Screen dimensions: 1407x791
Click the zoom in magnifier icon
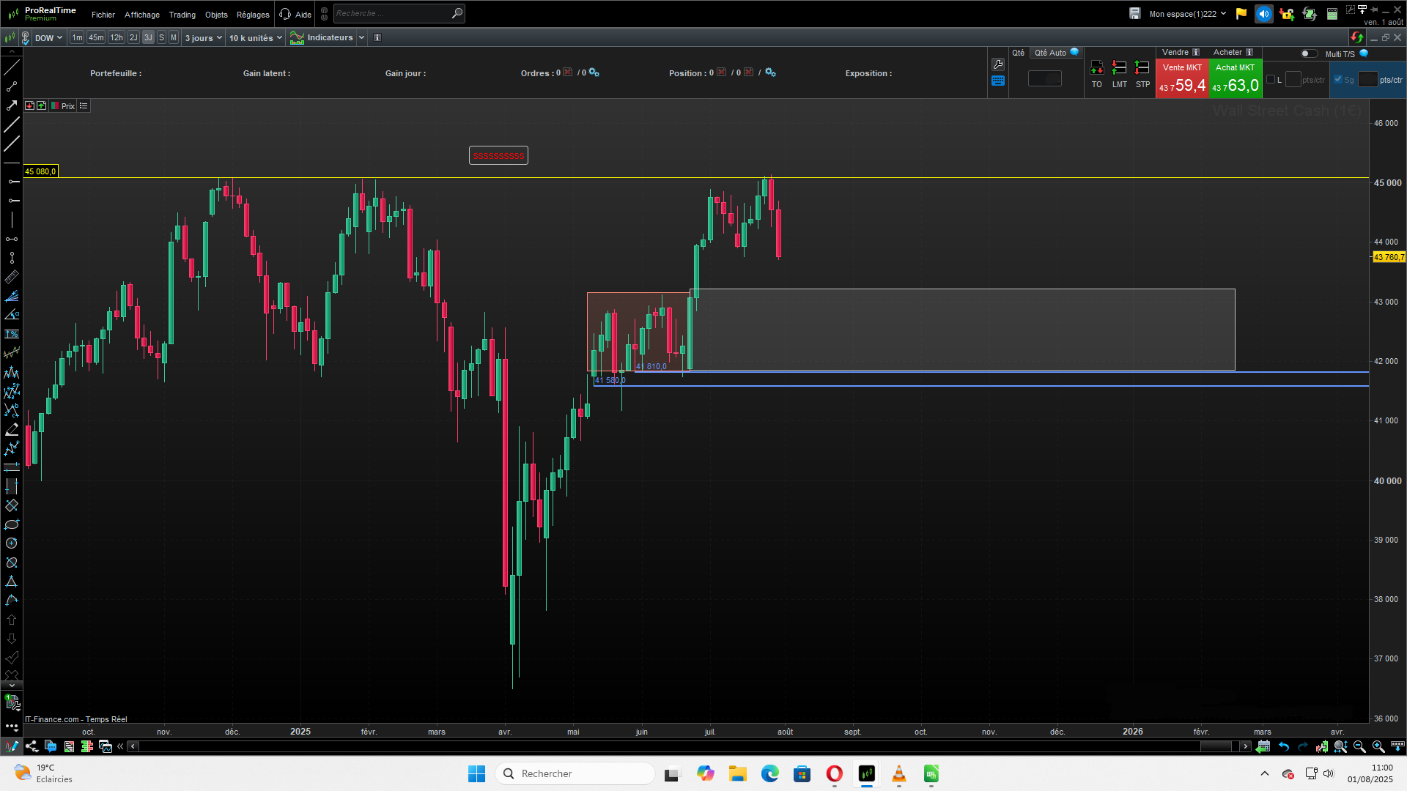pyautogui.click(x=1378, y=746)
